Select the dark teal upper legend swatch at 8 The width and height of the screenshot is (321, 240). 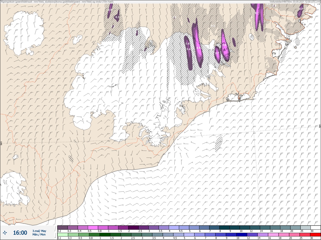click(x=224, y=228)
